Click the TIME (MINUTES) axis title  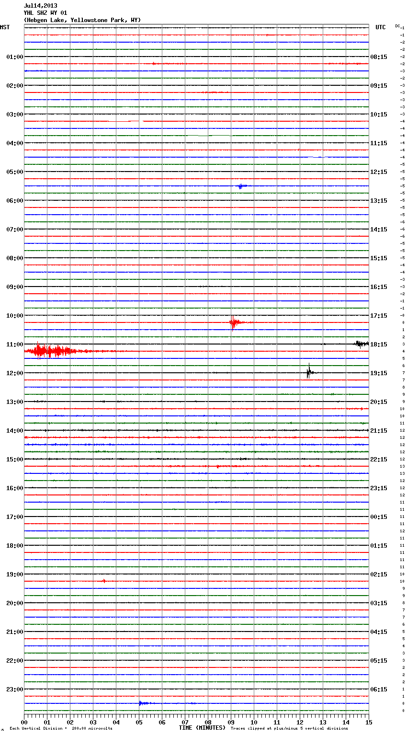[202, 728]
